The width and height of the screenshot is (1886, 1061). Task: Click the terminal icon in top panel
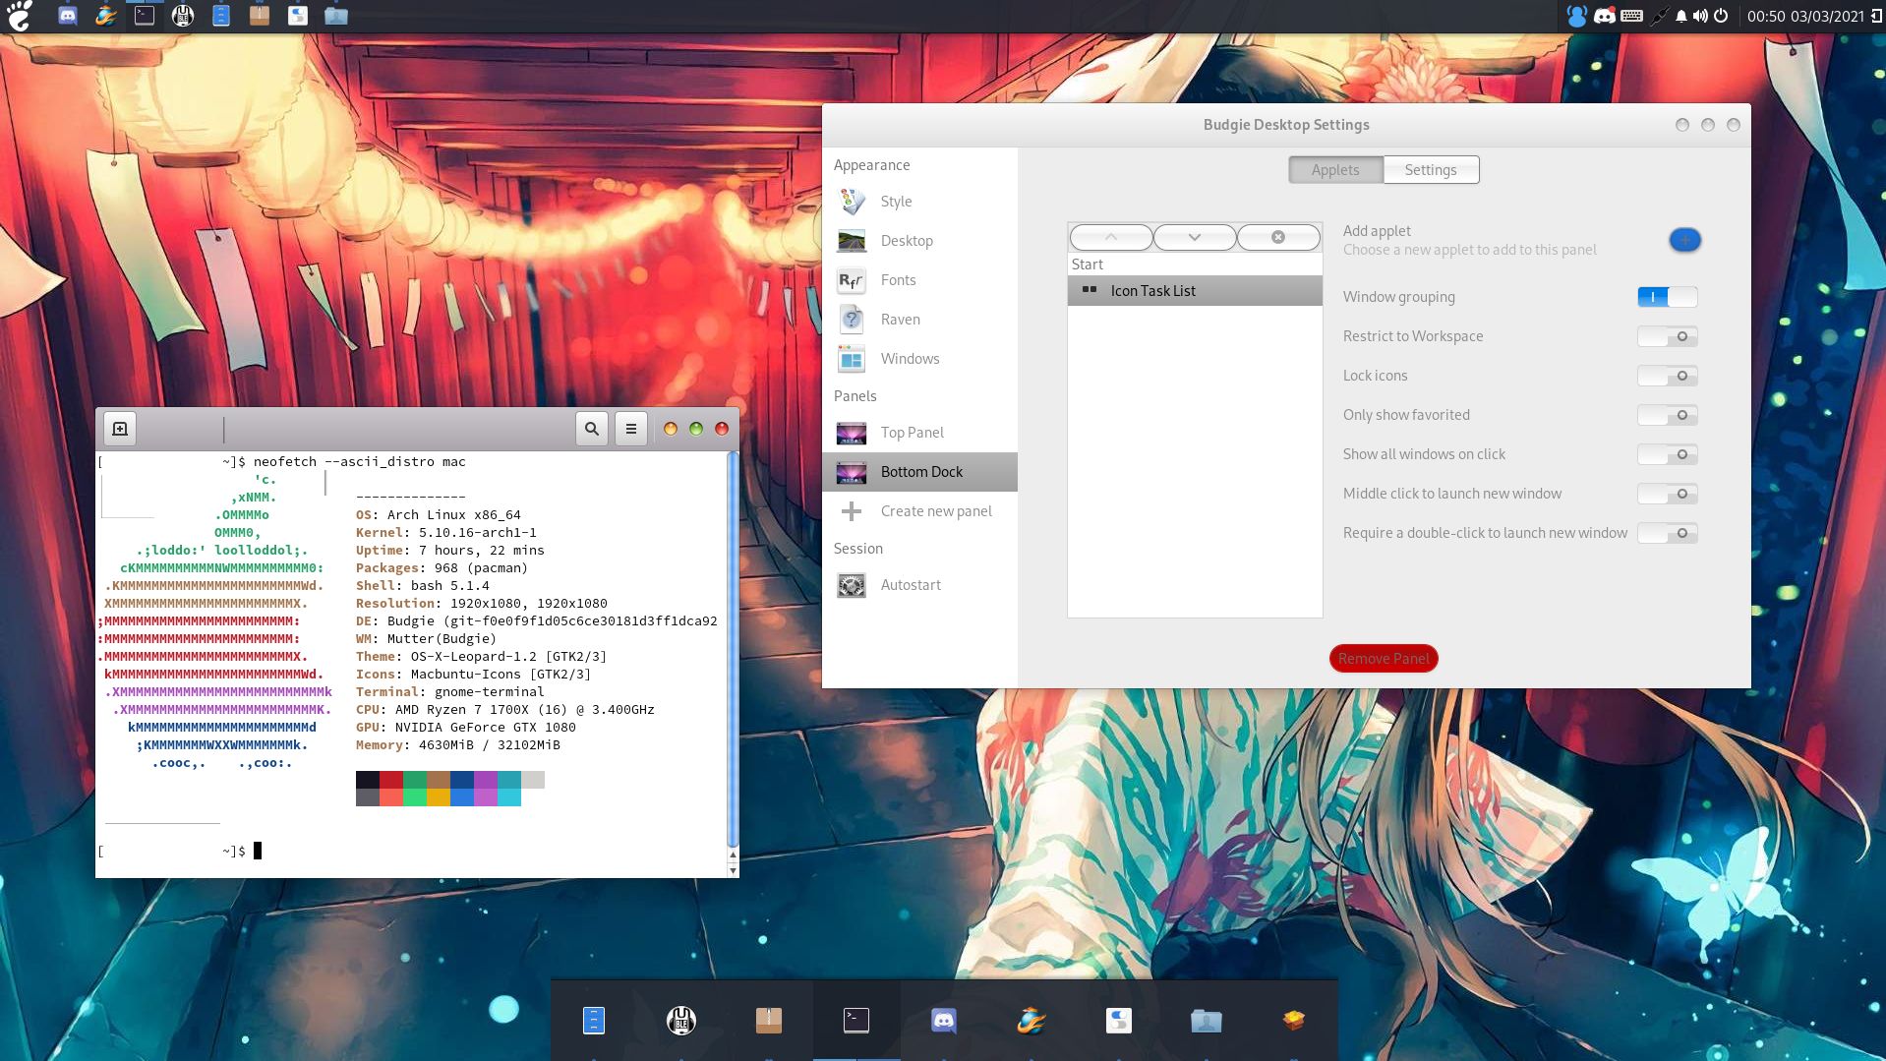145,16
